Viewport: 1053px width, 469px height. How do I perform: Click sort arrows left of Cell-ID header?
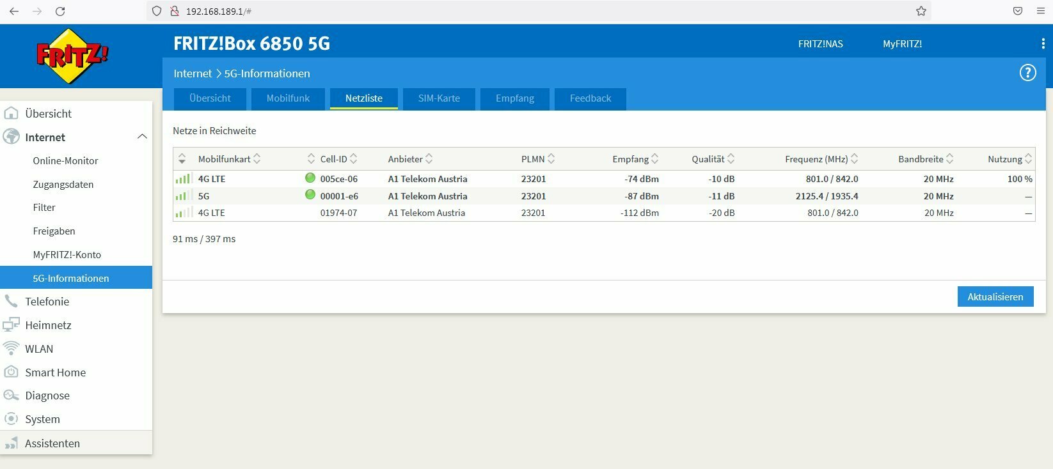pos(311,158)
